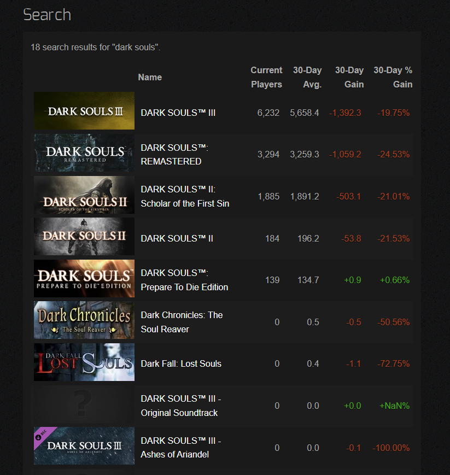The width and height of the screenshot is (450, 475).
Task: Click the 30-Day Avg. column header
Action: 307,77
